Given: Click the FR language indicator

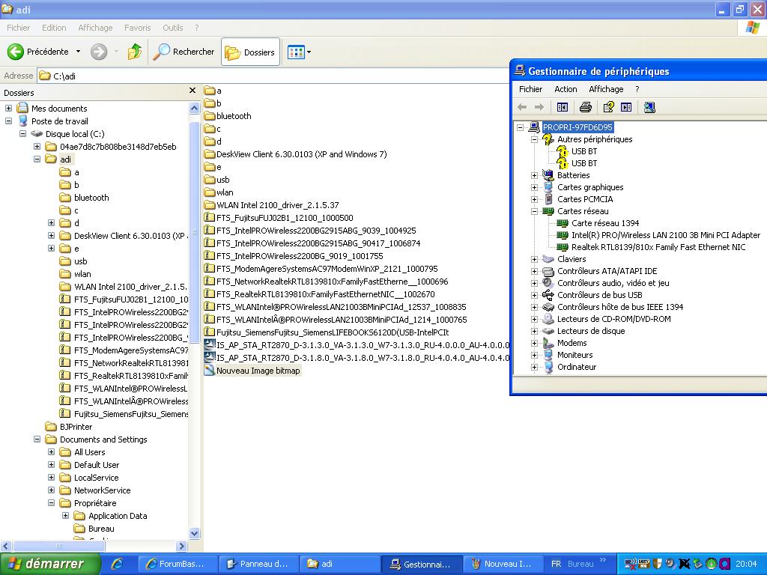Looking at the screenshot, I should pos(556,564).
